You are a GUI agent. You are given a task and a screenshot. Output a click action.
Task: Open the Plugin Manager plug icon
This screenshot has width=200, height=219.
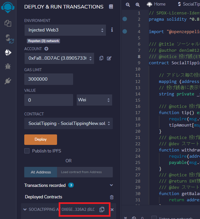[x=8, y=81]
